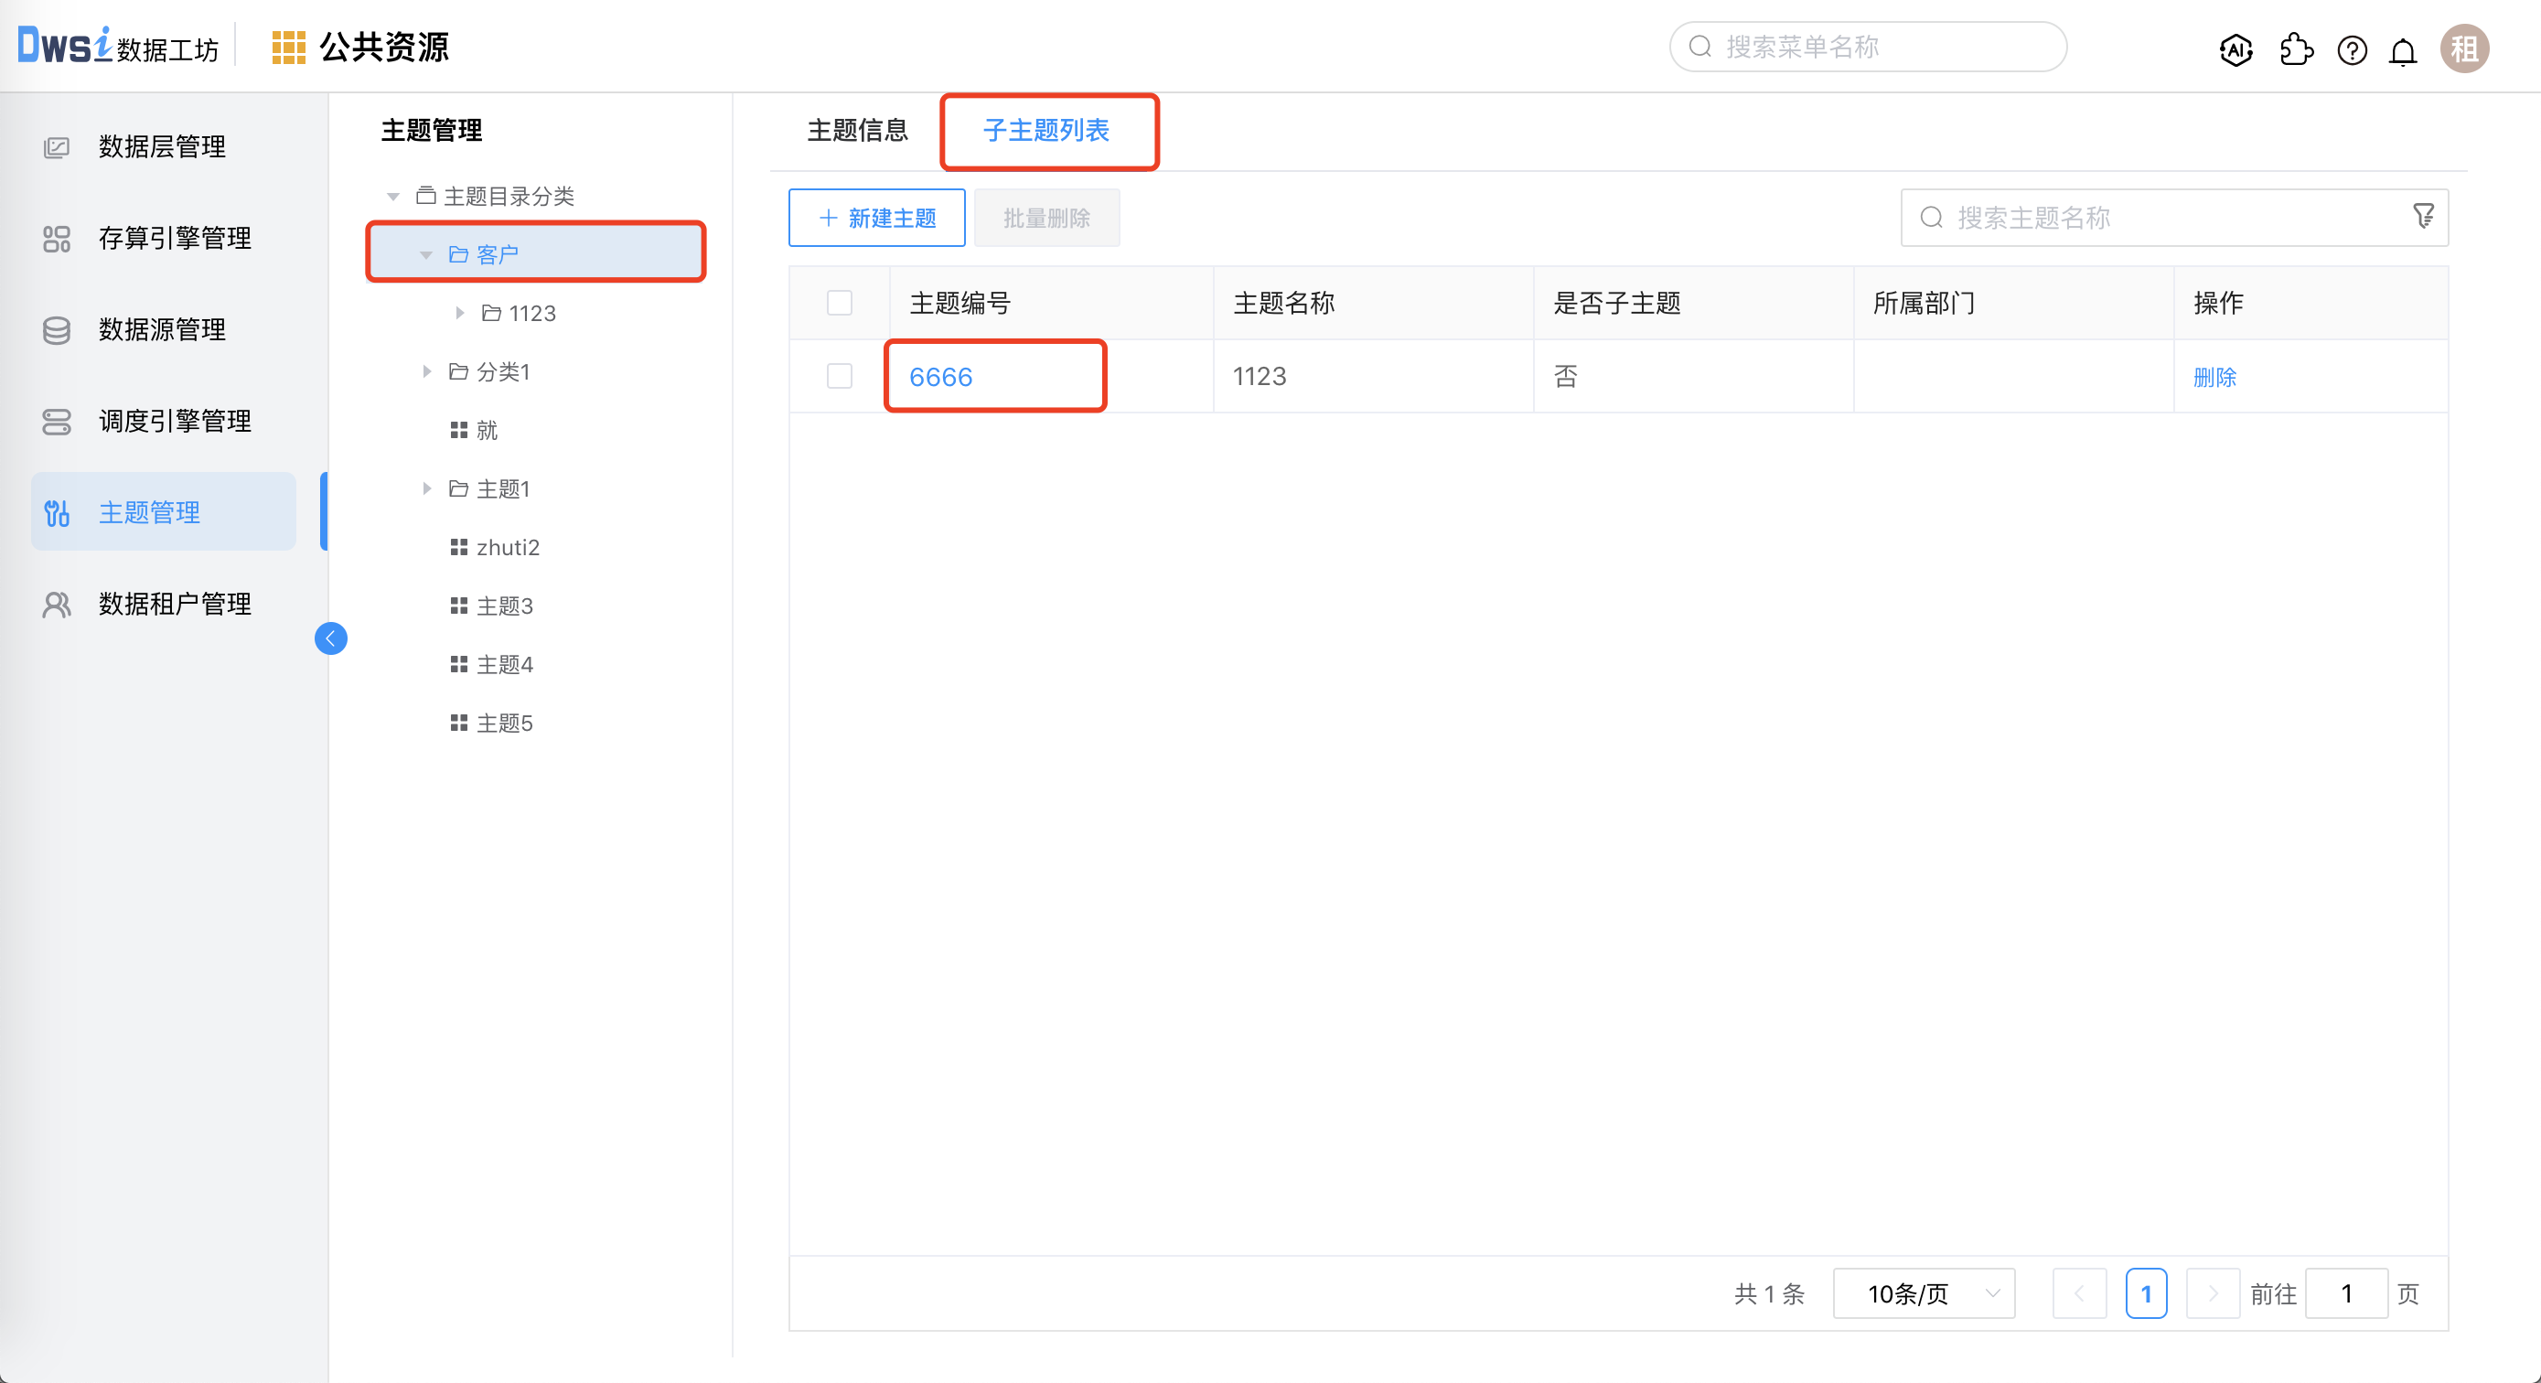Screen dimensions: 2541x1383
Task: Open the 10条/页 page size dropdown
Action: 1922,1293
